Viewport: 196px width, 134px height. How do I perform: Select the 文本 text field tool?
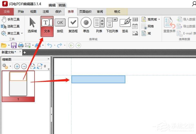47,26
